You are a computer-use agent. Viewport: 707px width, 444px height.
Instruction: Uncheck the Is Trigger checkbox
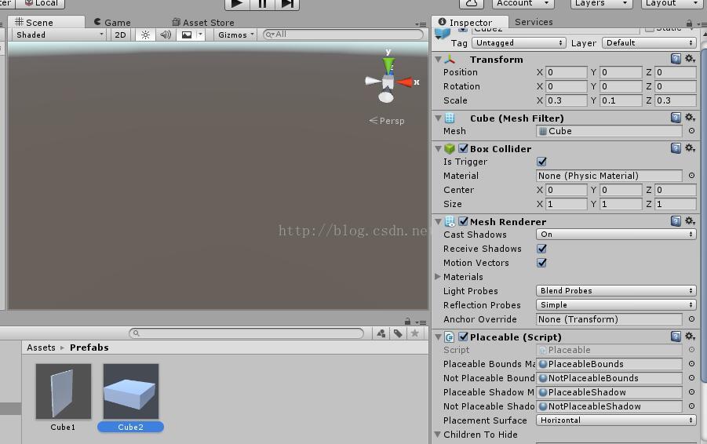click(541, 162)
